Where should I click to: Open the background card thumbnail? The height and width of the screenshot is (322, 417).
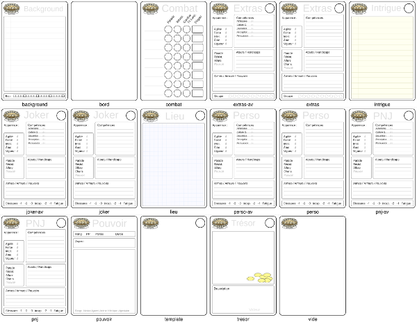(35, 51)
